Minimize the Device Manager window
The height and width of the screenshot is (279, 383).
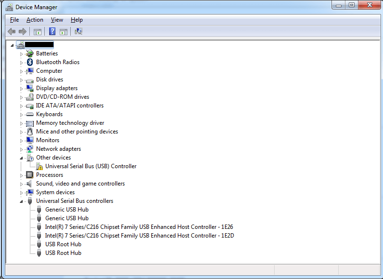pos(339,5)
